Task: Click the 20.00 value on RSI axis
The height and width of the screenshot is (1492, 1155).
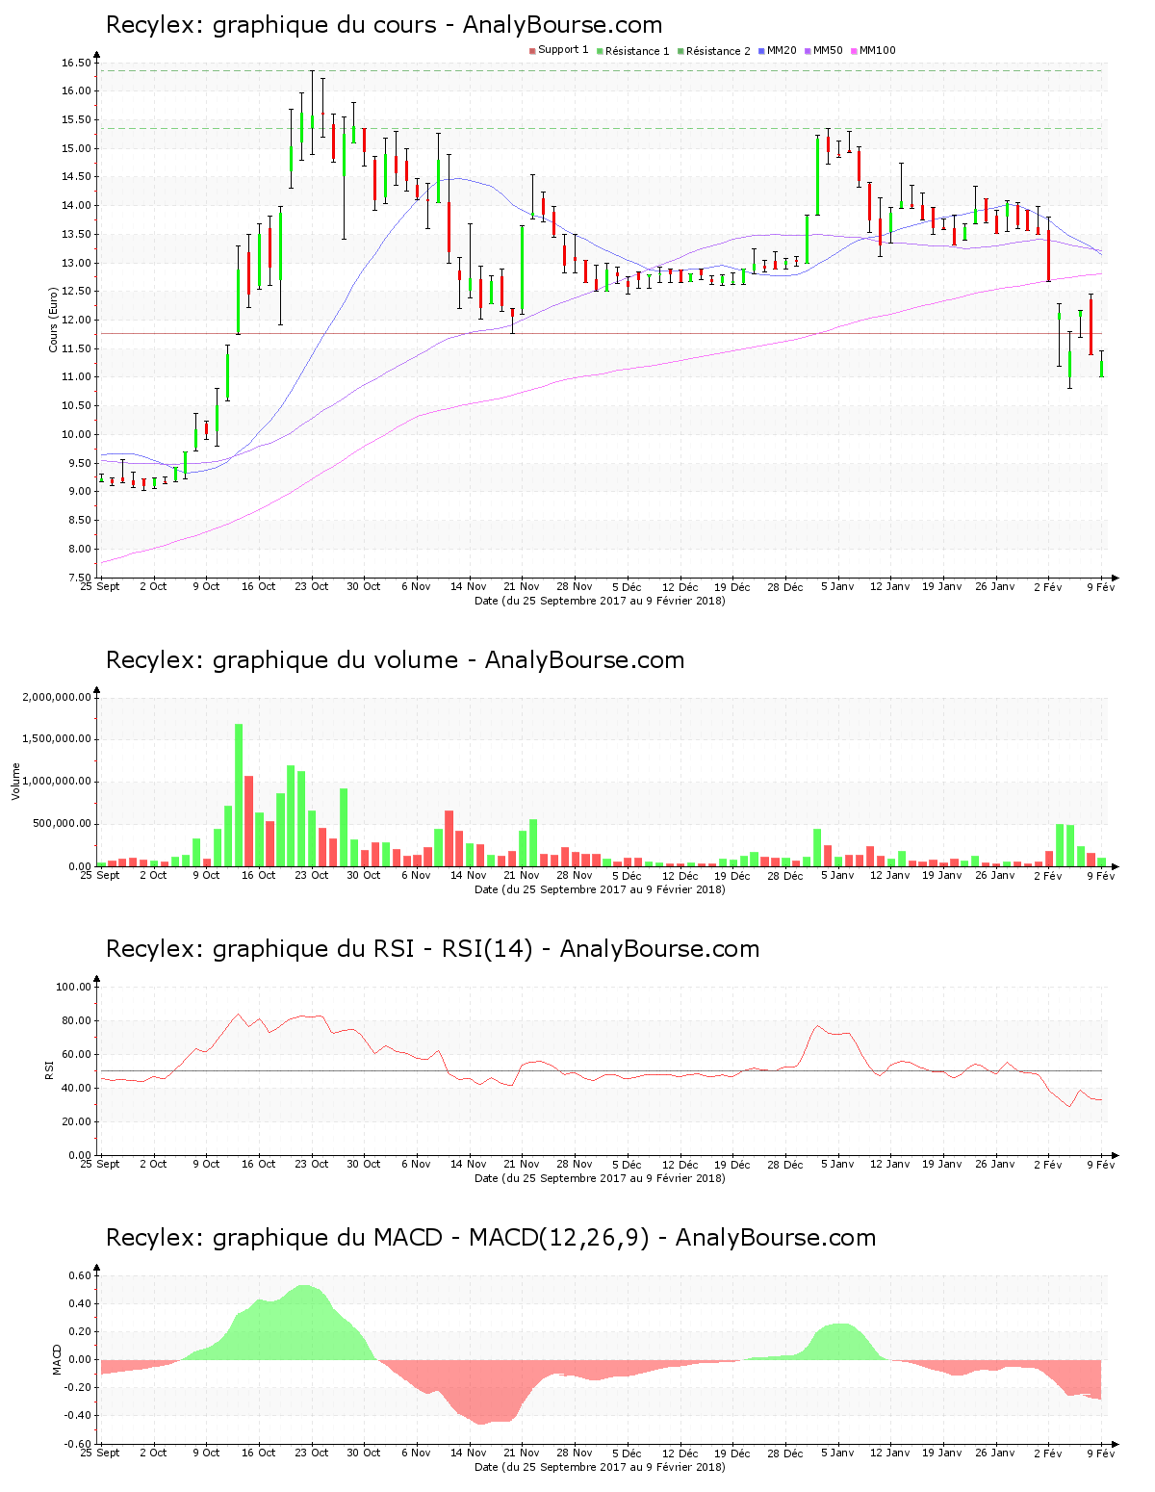Action: click(76, 1121)
